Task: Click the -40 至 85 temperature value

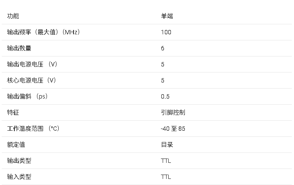Action: 173,129
